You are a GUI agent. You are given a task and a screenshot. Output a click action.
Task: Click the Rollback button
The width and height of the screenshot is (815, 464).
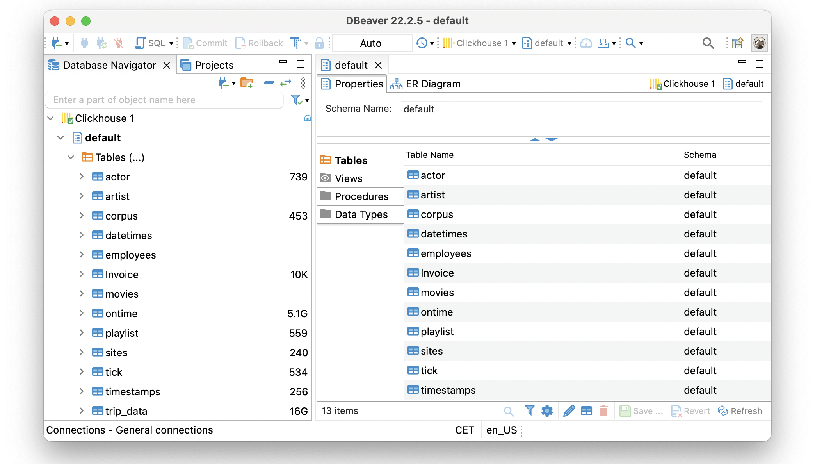coord(259,43)
